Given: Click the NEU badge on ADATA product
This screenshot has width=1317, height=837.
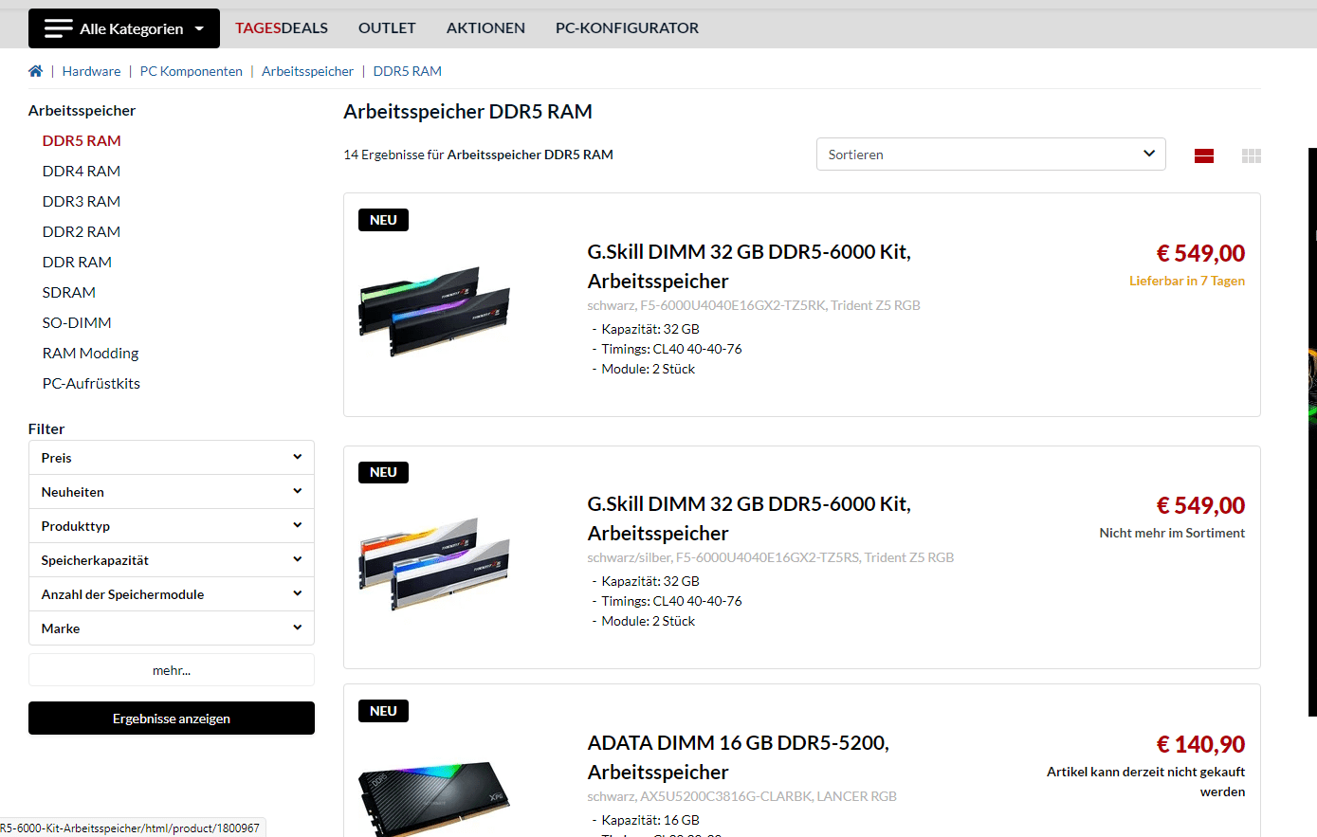Looking at the screenshot, I should coord(383,711).
